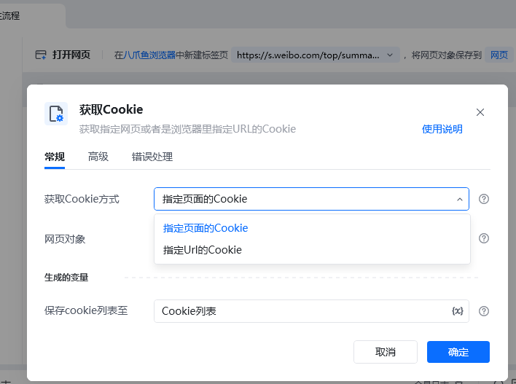Click the Cookie列表 input field
Viewport: 516px width, 384px height.
coord(299,311)
